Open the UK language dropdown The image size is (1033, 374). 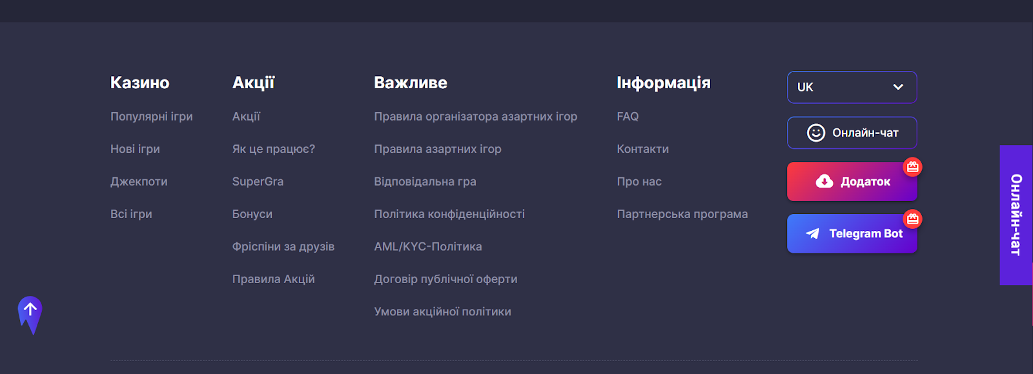[852, 87]
